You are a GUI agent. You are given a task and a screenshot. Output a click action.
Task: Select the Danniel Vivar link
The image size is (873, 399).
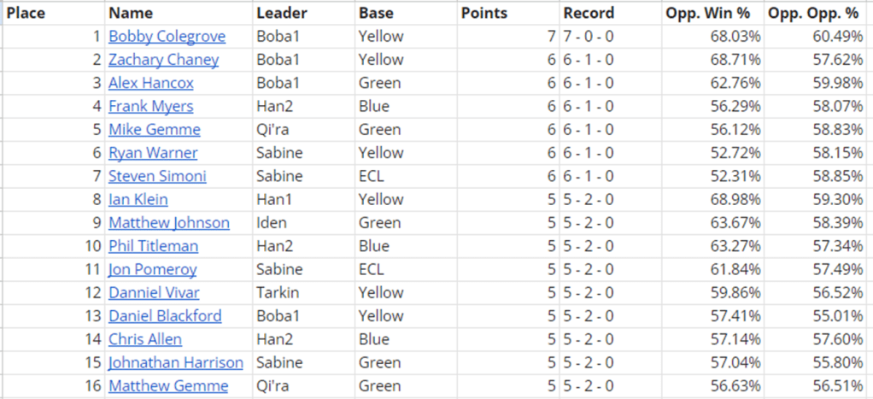pos(154,292)
